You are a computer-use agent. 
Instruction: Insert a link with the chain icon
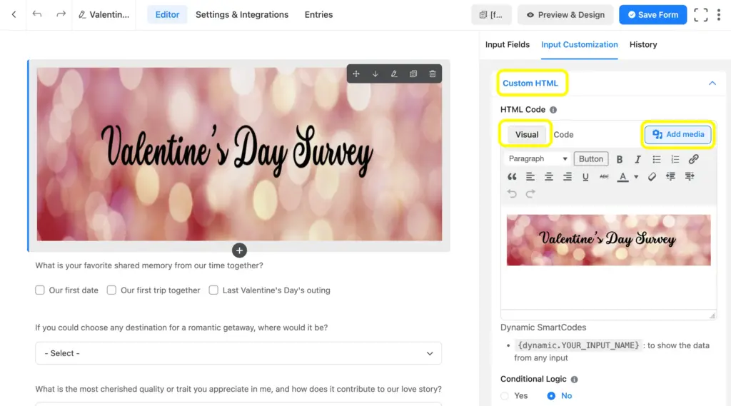(693, 159)
